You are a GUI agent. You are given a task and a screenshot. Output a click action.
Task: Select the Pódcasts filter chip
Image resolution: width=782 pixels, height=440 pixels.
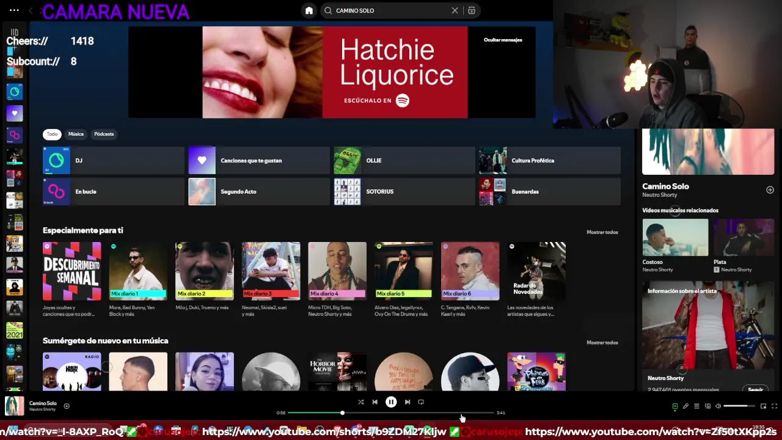click(104, 134)
